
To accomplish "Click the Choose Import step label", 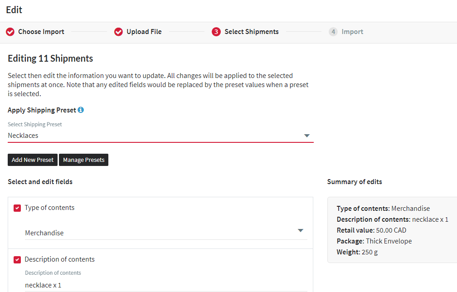I will pos(41,32).
